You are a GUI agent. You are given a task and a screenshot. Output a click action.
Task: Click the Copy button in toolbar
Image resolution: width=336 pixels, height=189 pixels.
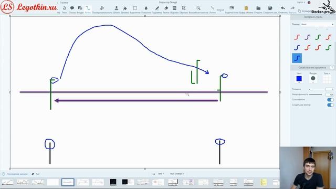(304, 11)
